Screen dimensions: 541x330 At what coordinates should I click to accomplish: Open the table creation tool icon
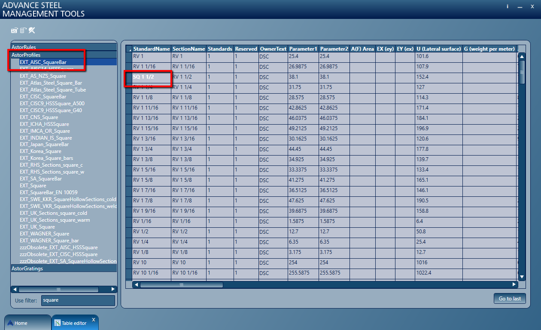pyautogui.click(x=14, y=31)
